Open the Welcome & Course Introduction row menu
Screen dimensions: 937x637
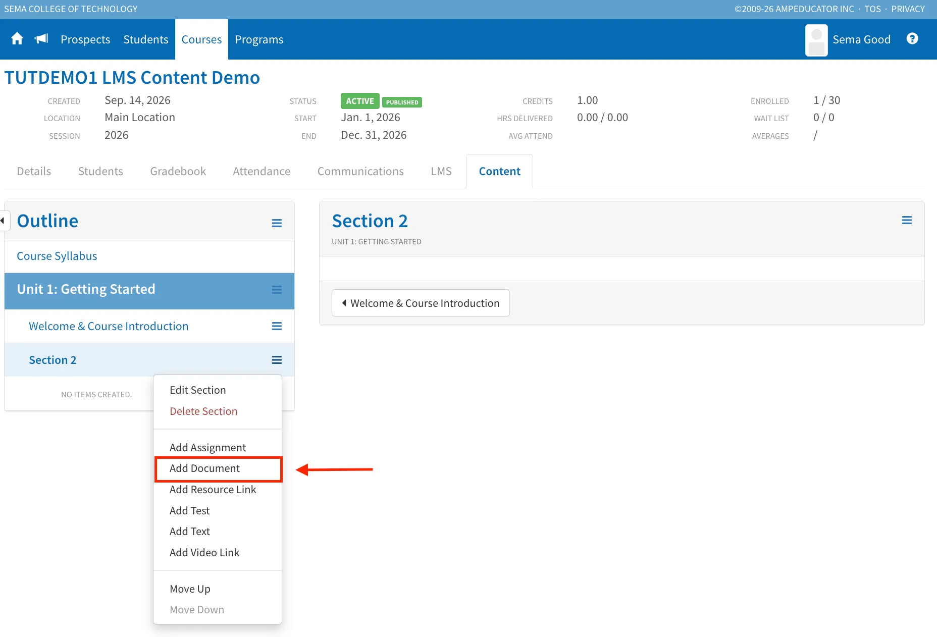coord(277,326)
